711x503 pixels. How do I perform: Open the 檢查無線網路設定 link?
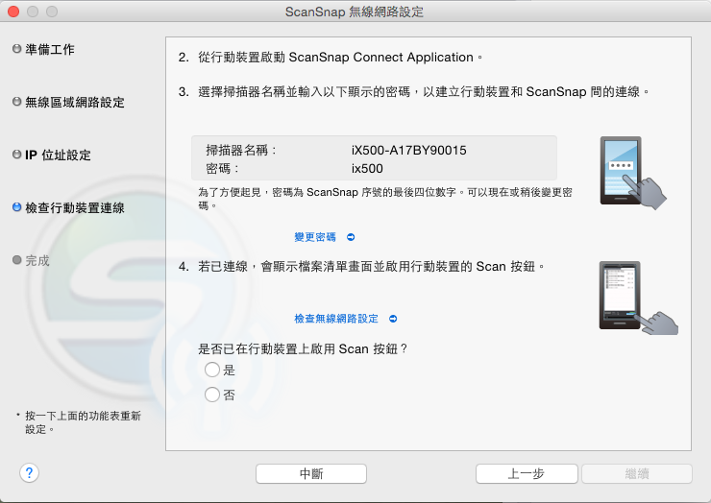336,319
